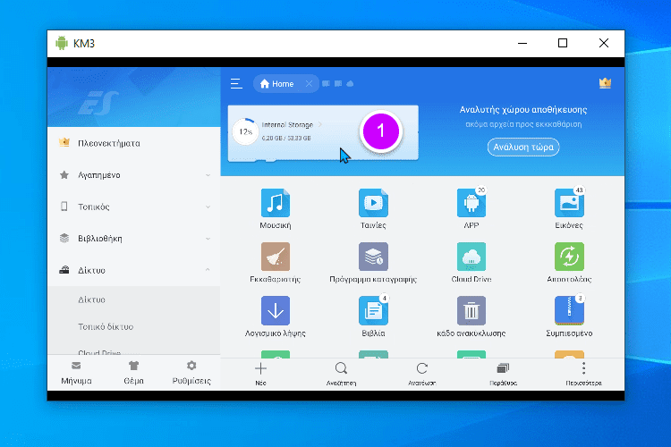The width and height of the screenshot is (671, 447).
Task: Click the Αναζήτηση search button
Action: pyautogui.click(x=341, y=374)
